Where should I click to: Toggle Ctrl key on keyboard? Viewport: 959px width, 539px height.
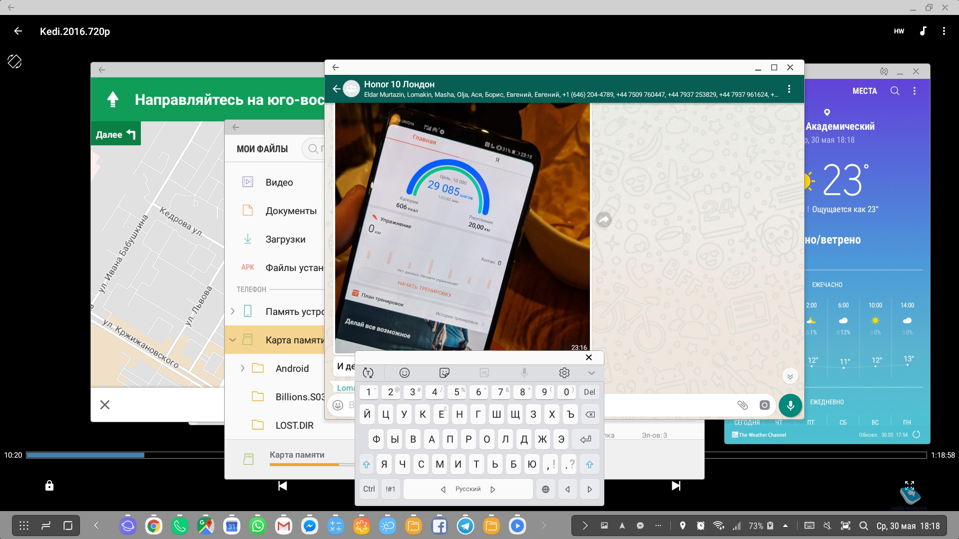click(369, 489)
